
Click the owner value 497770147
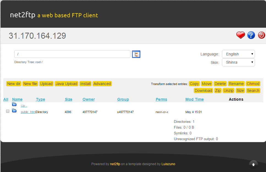coord(90,112)
